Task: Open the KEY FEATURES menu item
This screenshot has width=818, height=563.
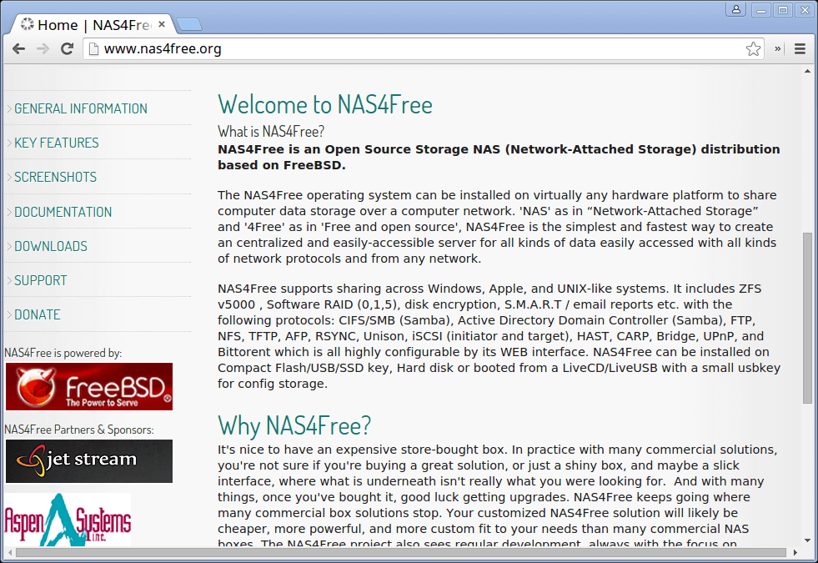Action: pyautogui.click(x=57, y=143)
